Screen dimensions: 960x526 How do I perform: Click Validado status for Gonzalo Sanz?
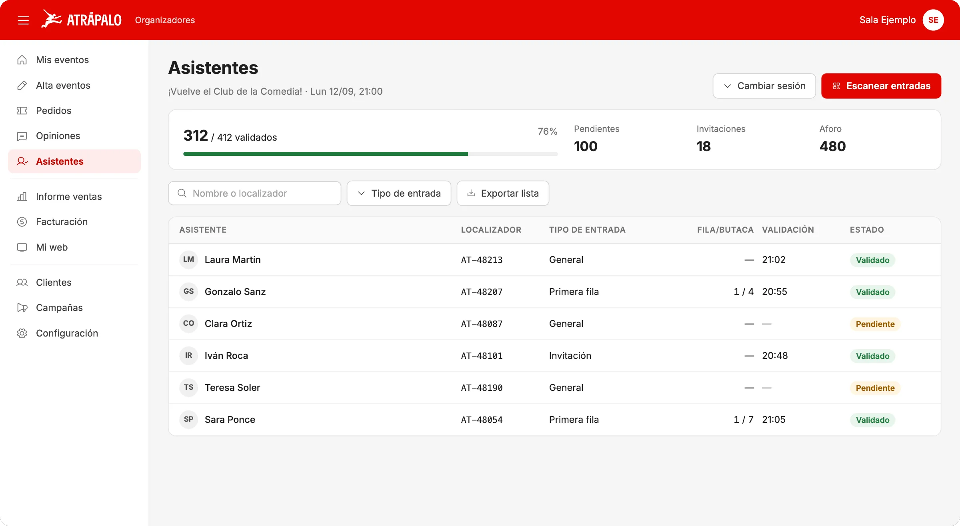[872, 292]
